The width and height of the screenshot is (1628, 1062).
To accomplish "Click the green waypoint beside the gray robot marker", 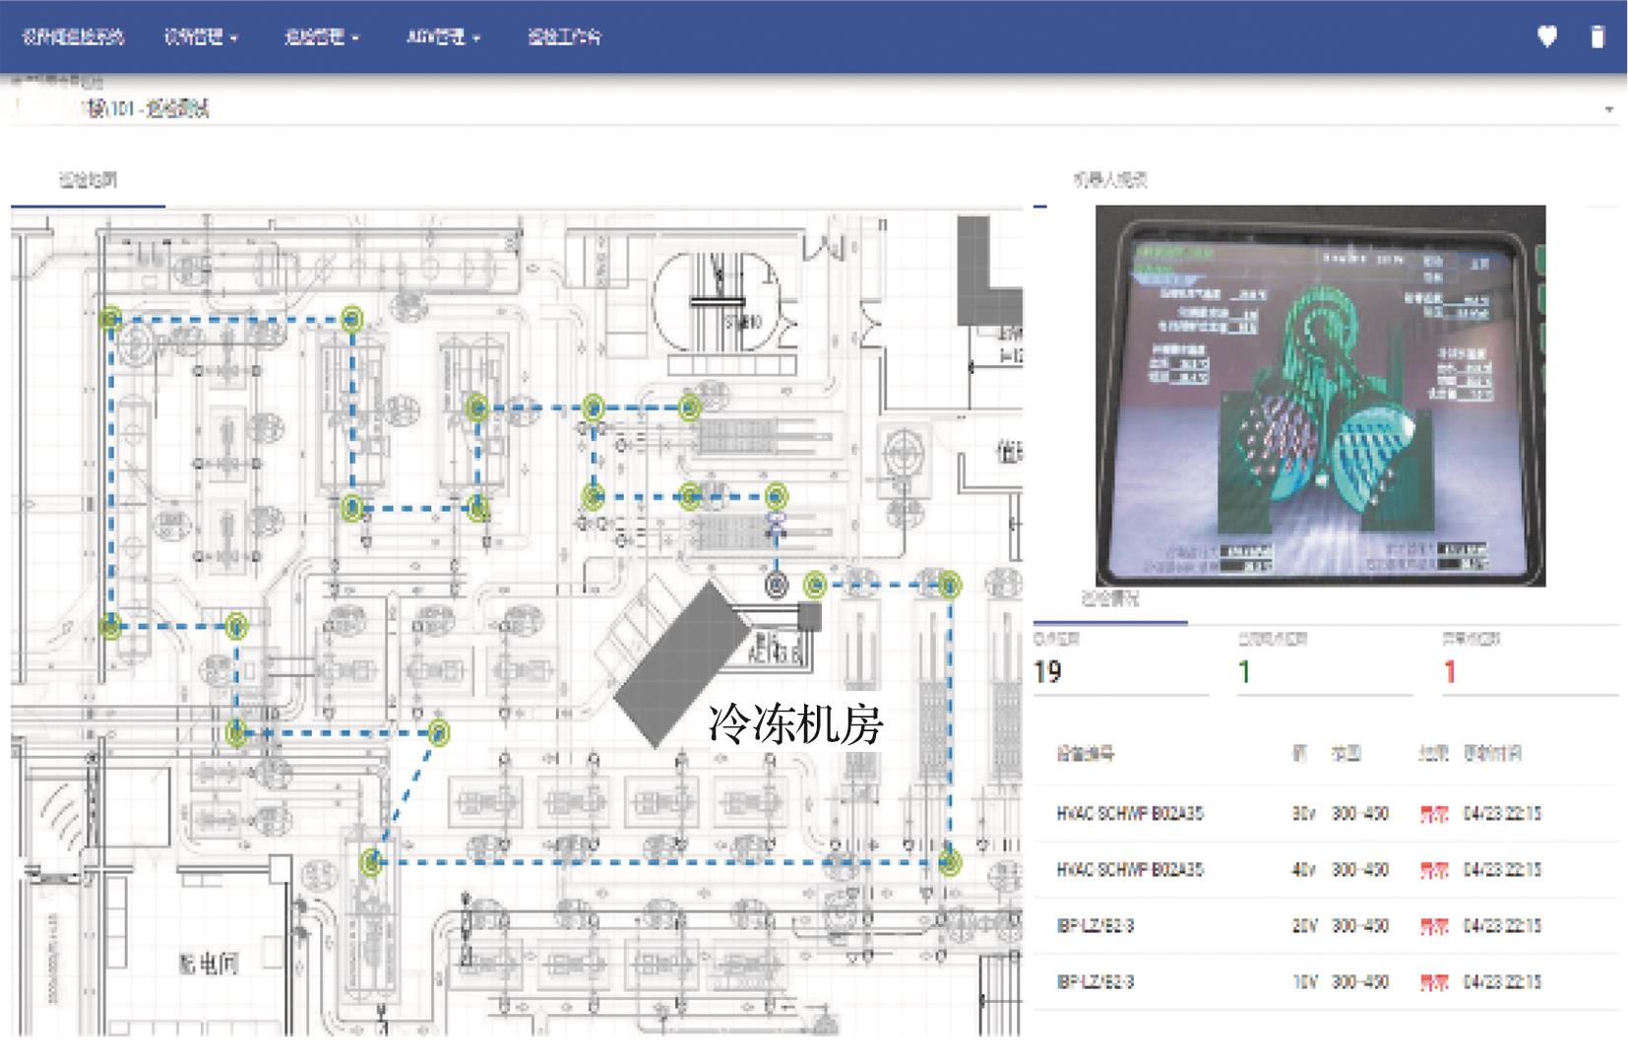I will [x=815, y=586].
